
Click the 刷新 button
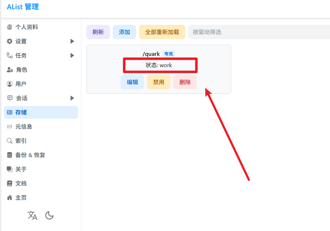click(x=98, y=32)
